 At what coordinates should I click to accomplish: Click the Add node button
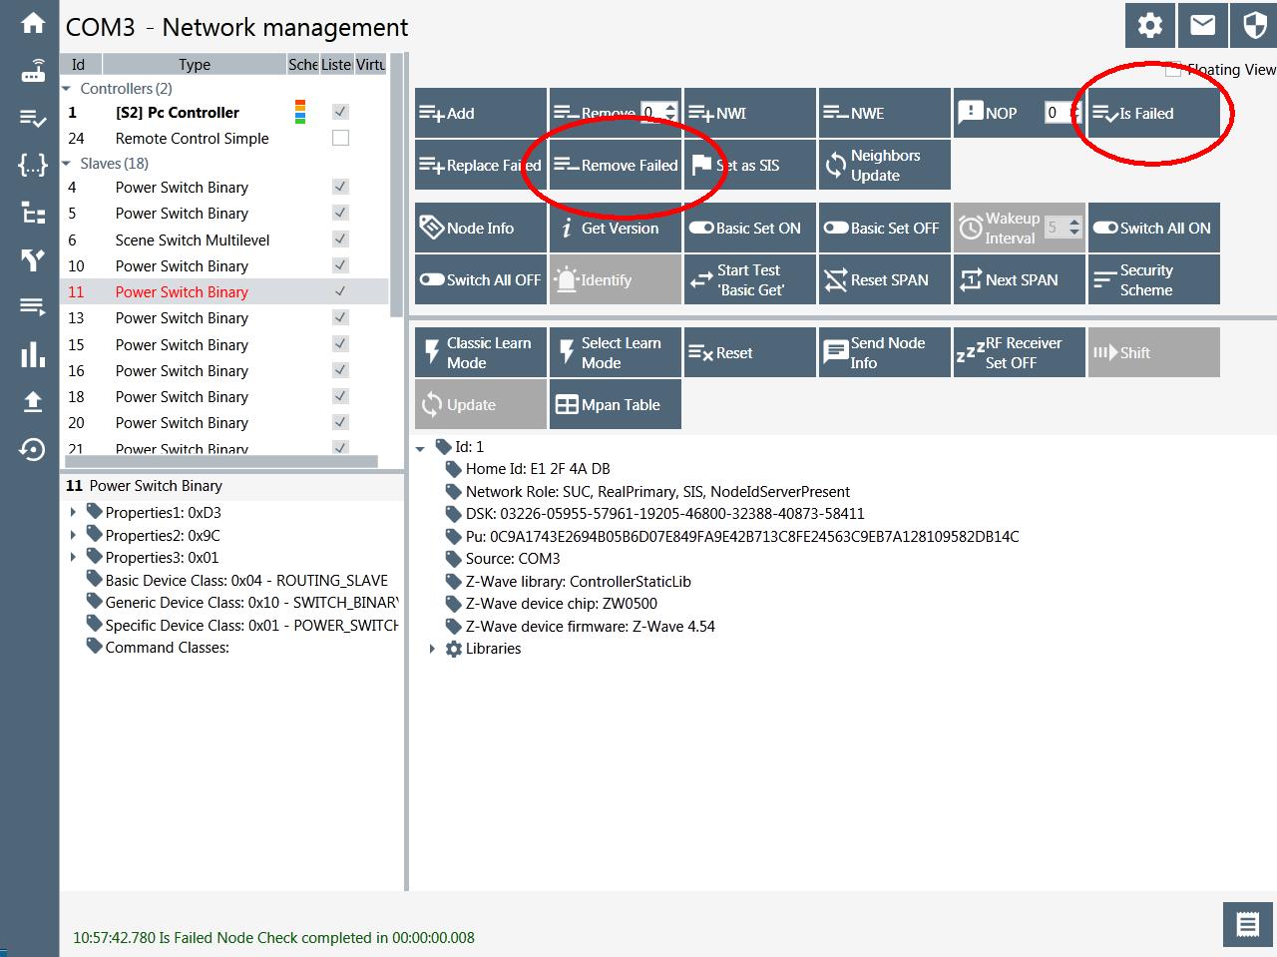(x=481, y=113)
